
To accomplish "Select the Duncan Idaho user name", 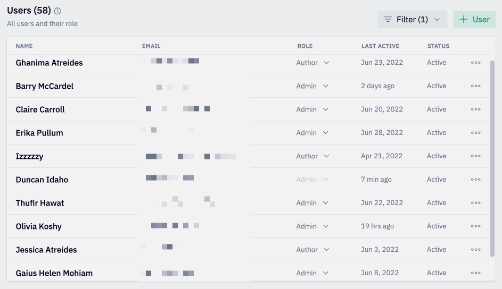I will coord(42,180).
